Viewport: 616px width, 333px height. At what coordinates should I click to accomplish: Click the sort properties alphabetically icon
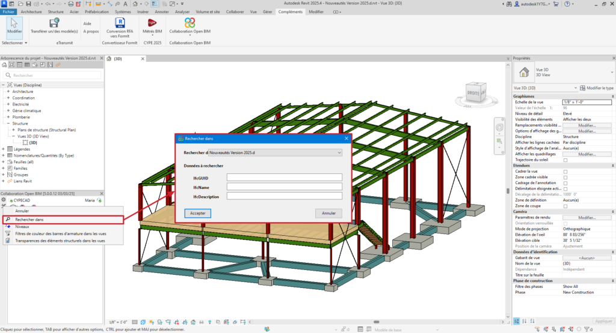524,321
